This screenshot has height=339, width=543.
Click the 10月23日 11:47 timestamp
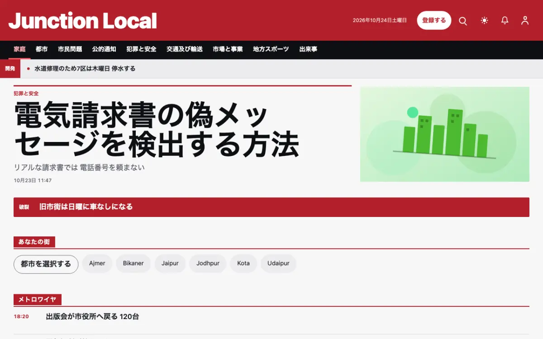click(33, 180)
